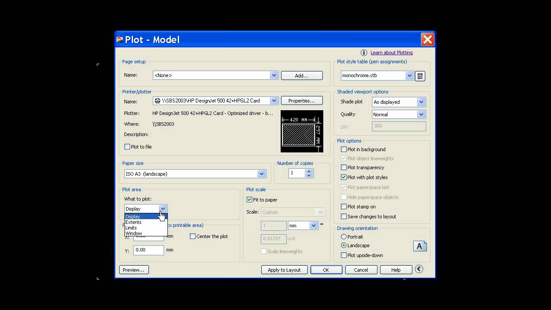Open the Page setup Name dropdown
The height and width of the screenshot is (310, 551).
tap(274, 75)
